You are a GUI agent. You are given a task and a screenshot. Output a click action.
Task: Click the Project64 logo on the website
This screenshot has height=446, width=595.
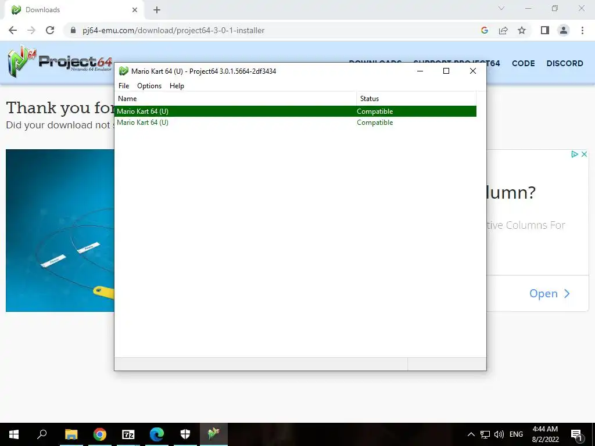[60, 62]
